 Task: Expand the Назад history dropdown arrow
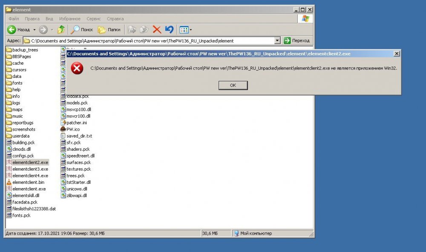tap(34, 30)
